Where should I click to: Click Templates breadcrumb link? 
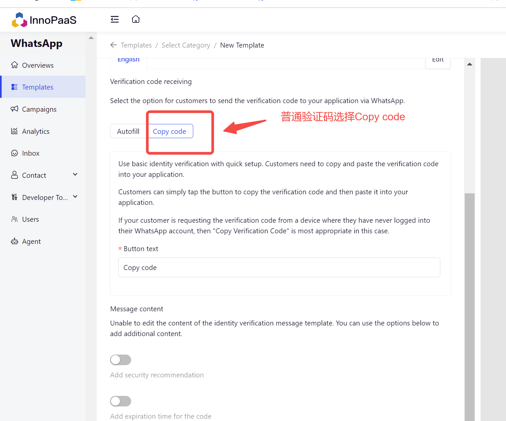point(136,45)
